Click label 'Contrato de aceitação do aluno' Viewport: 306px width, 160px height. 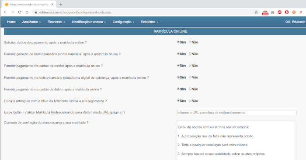(46, 123)
